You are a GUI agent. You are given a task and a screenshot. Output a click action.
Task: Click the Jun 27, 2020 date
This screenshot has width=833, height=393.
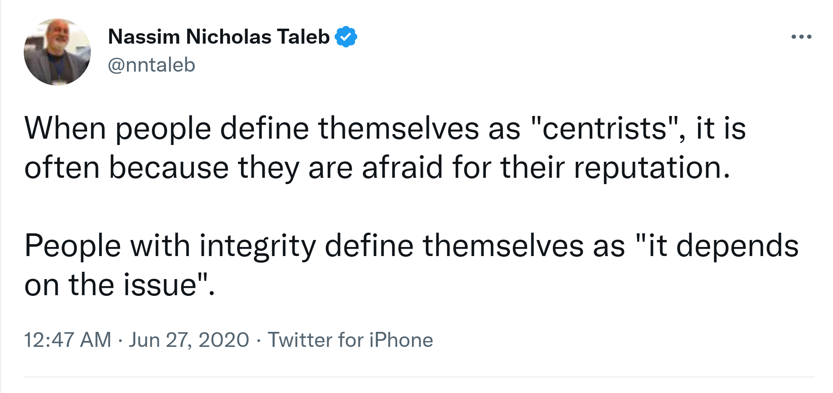[189, 340]
